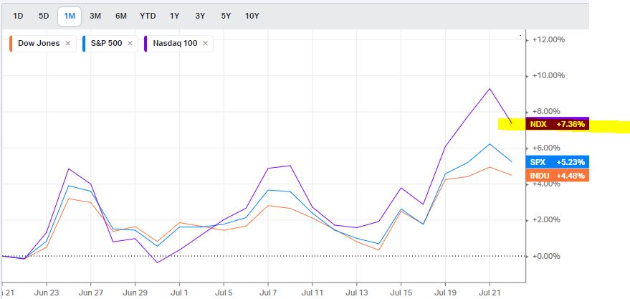Viewport: 630px width, 299px height.
Task: Switch to the 3M time range
Action: 95,16
